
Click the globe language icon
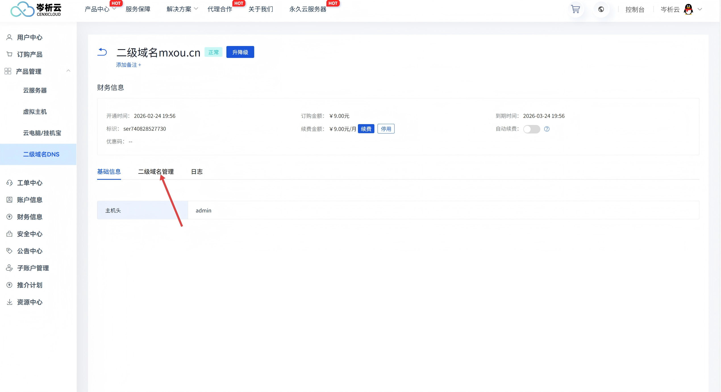tap(601, 9)
